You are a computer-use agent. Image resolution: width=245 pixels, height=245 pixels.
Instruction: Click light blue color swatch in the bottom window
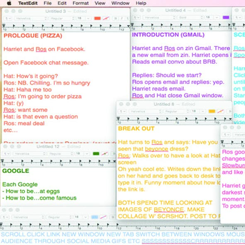[95, 217]
